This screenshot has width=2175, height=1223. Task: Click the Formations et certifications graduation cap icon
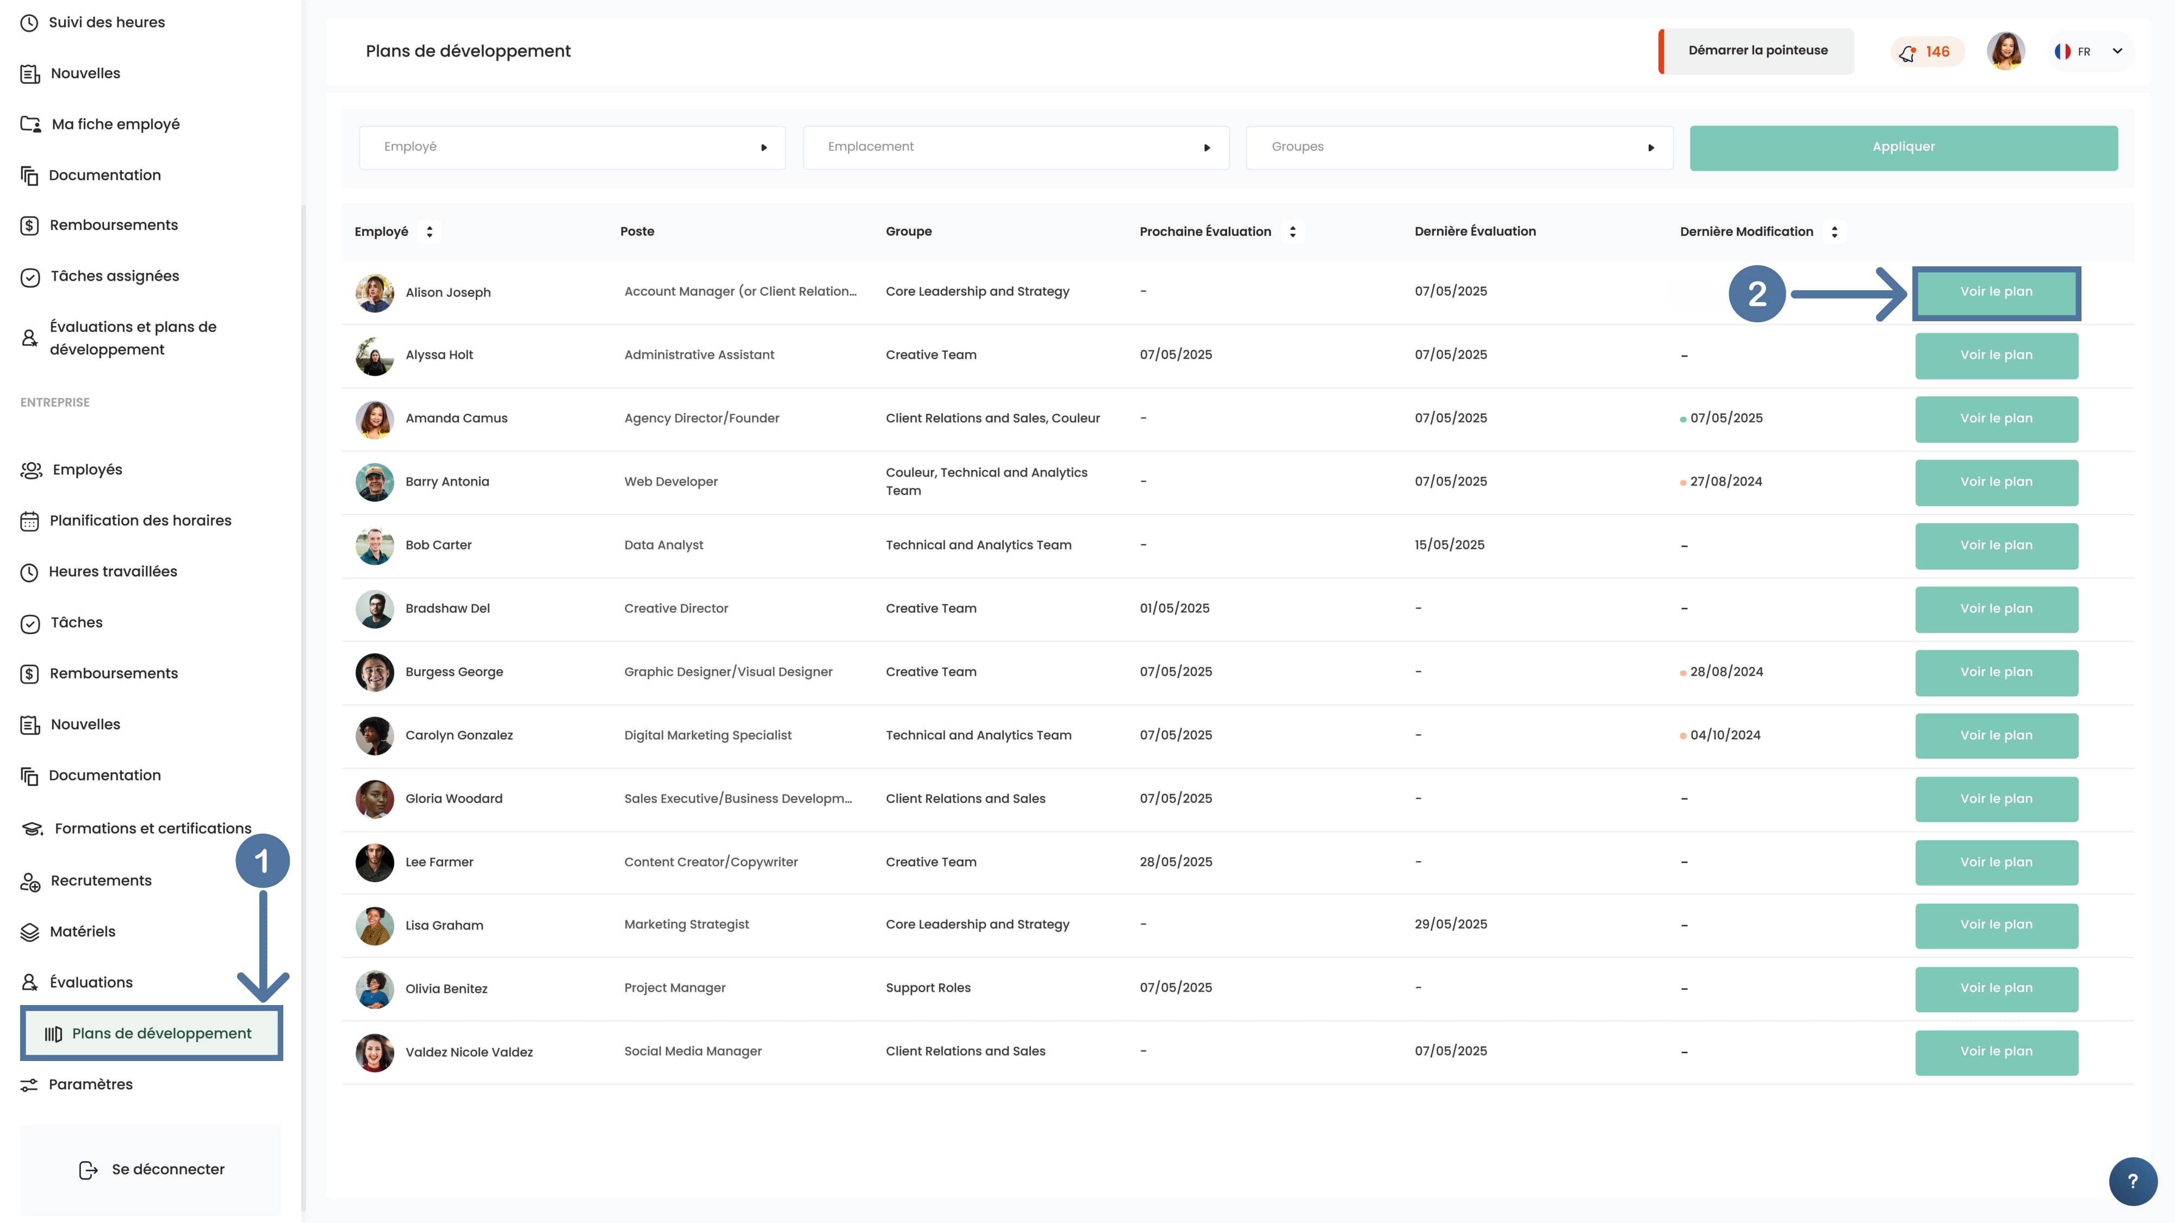(x=32, y=829)
